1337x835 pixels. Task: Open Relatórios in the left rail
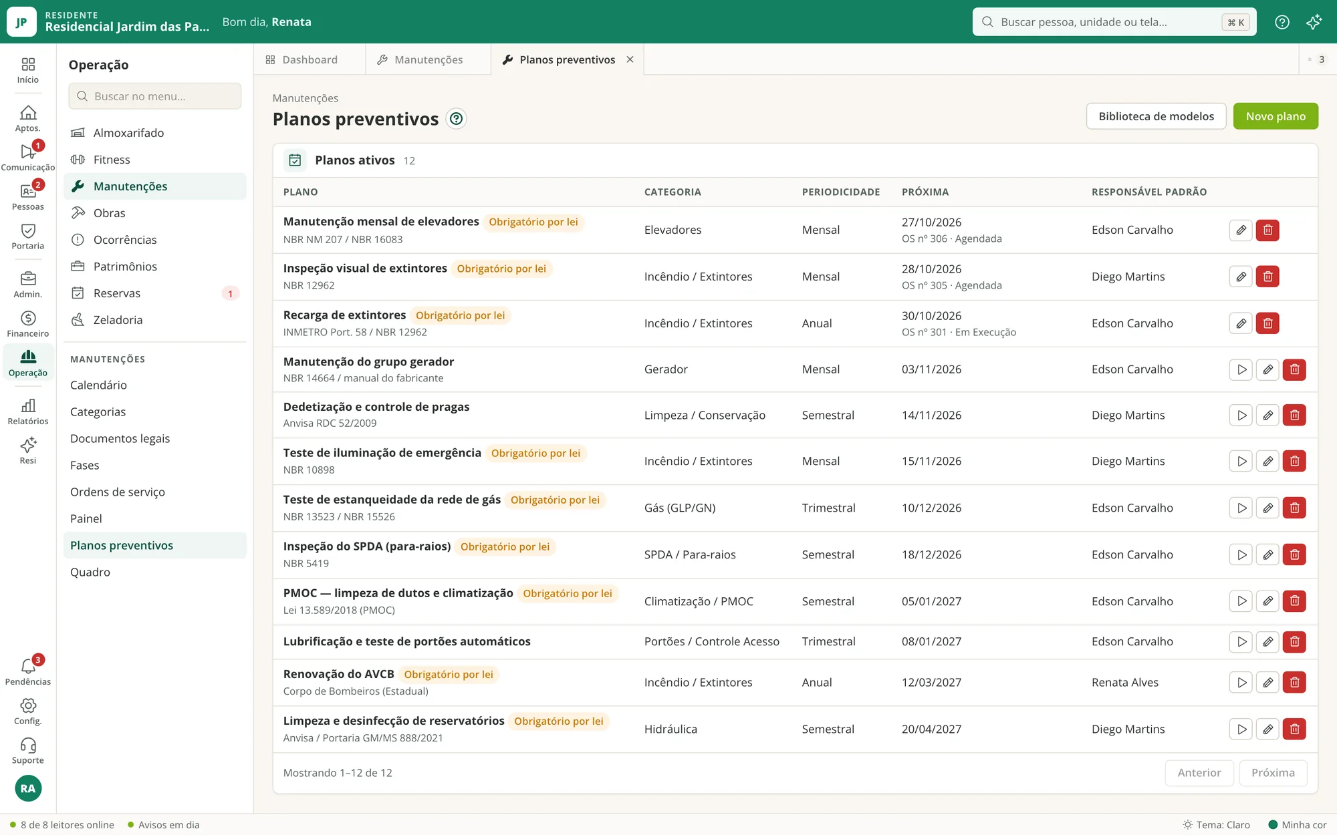coord(28,411)
